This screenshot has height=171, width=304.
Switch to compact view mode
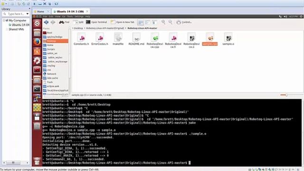pyautogui.click(x=148, y=22)
